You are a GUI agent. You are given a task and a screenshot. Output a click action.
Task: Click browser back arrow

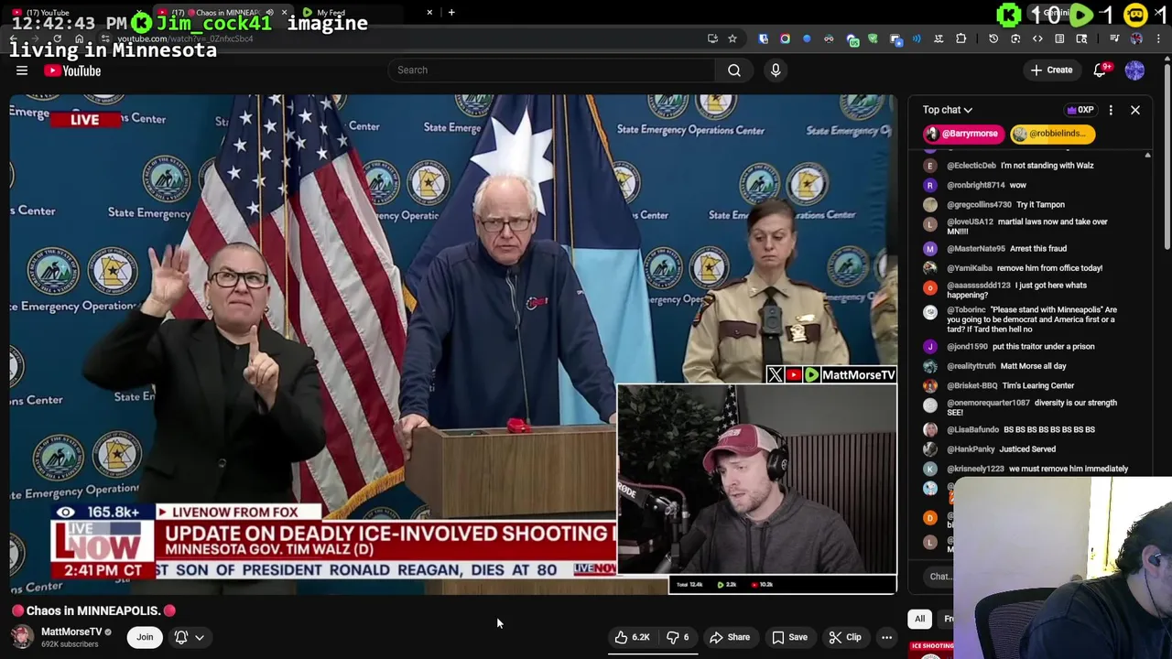13,38
